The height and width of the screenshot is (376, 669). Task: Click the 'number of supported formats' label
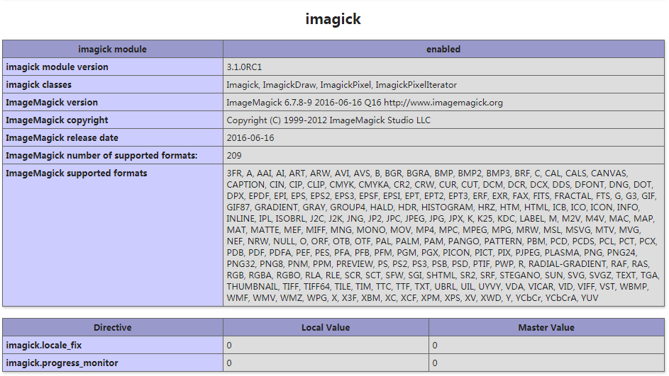coord(101,156)
